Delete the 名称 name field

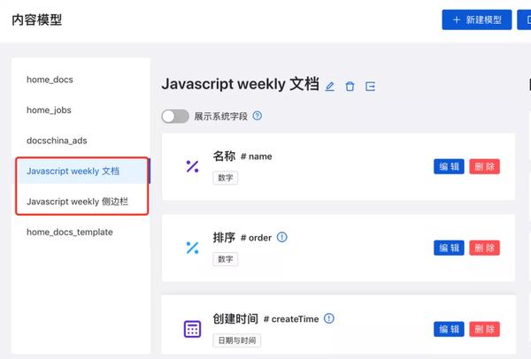coord(485,166)
